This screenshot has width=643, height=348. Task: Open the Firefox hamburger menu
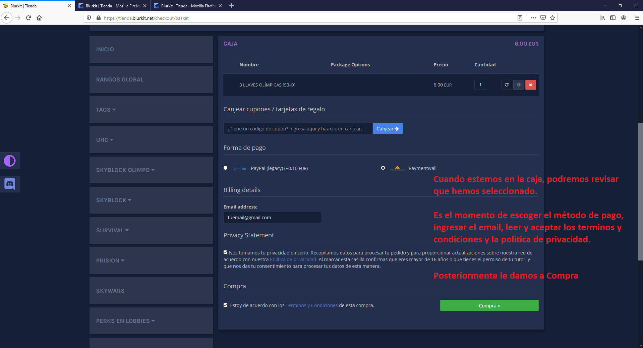(637, 18)
